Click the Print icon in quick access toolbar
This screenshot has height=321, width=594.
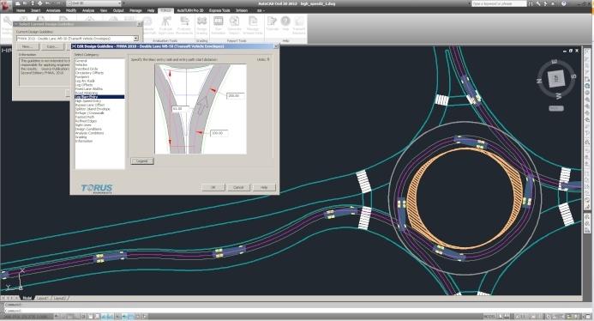pyautogui.click(x=39, y=3)
